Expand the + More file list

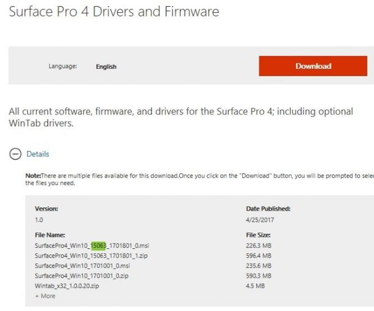point(45,296)
